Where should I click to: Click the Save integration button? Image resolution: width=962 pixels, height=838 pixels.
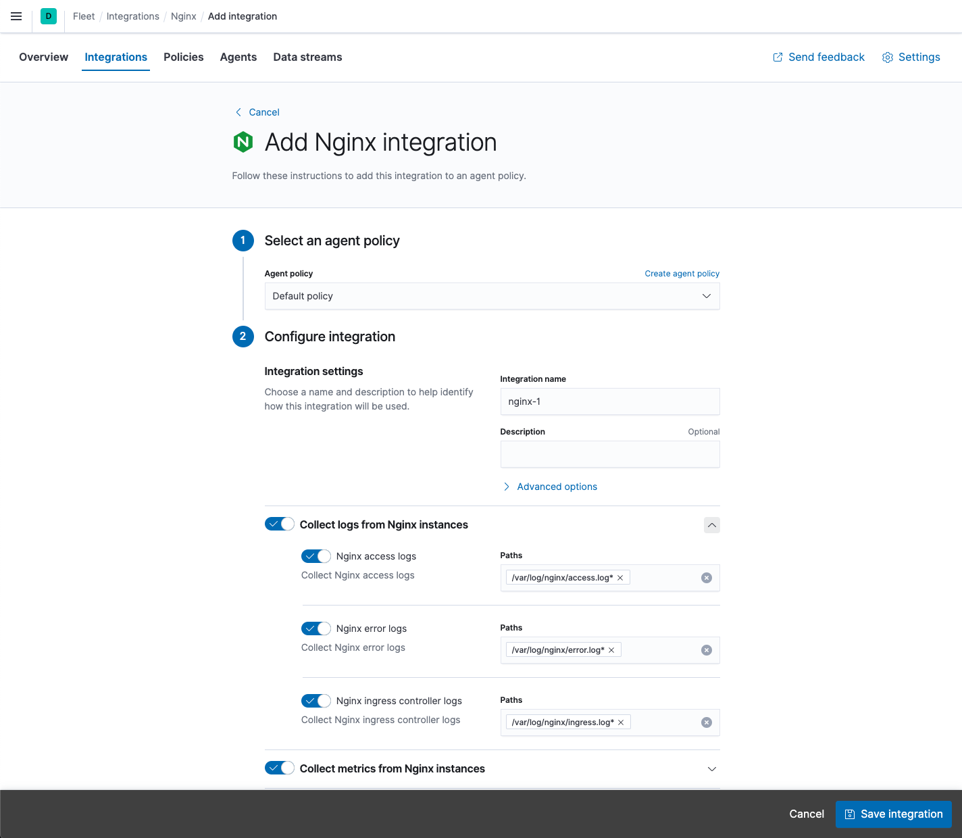pyautogui.click(x=893, y=814)
